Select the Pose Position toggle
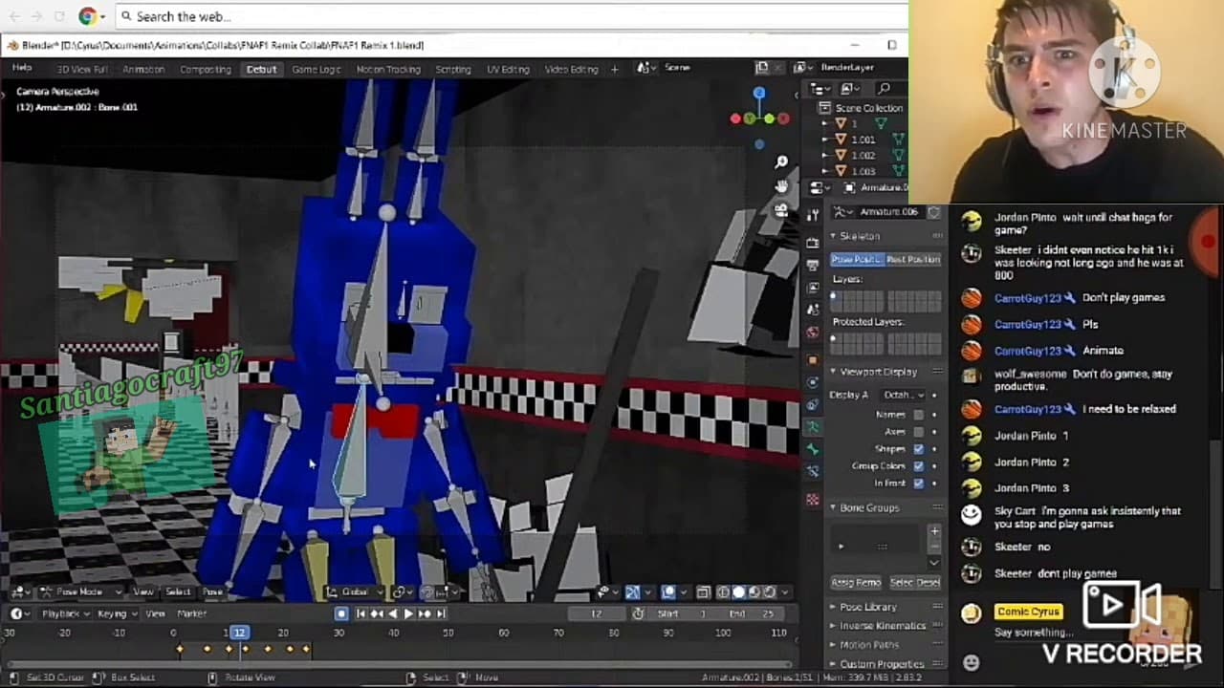This screenshot has width=1224, height=688. [857, 260]
